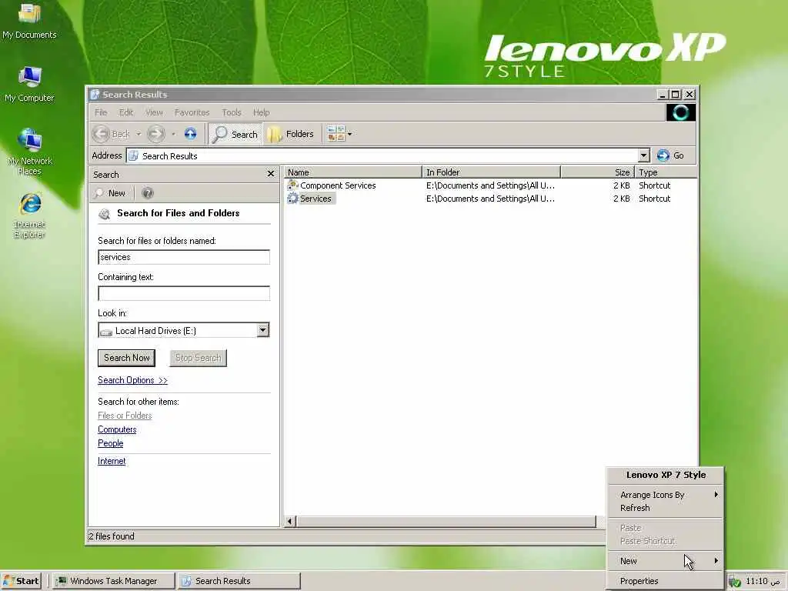Click the system tray clock 11:10
The width and height of the screenshot is (788, 591).
[x=763, y=582]
